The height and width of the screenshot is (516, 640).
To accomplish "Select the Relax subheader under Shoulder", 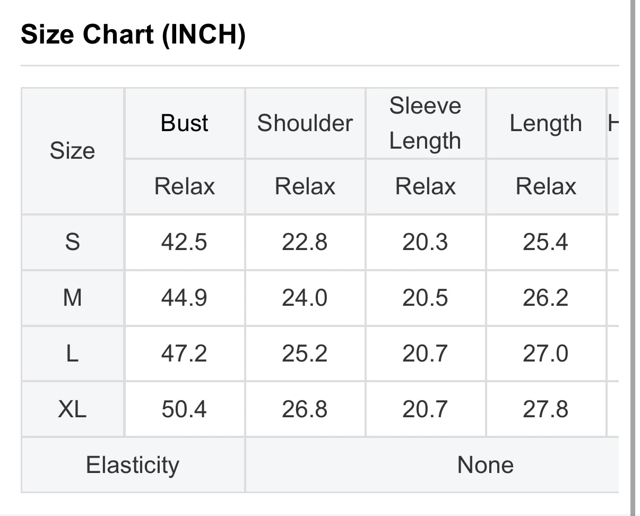I will (x=305, y=186).
